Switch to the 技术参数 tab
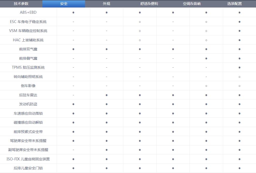The height and width of the screenshot is (173, 256). (x=21, y=4)
